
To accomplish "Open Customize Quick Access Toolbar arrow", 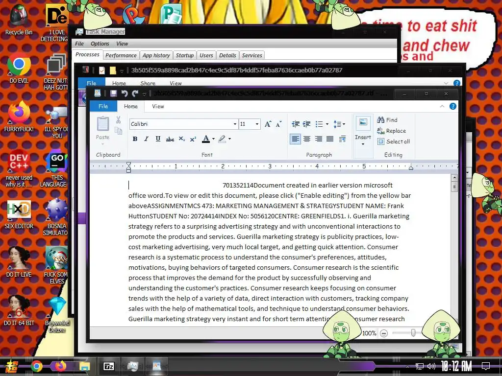I will pyautogui.click(x=145, y=94).
